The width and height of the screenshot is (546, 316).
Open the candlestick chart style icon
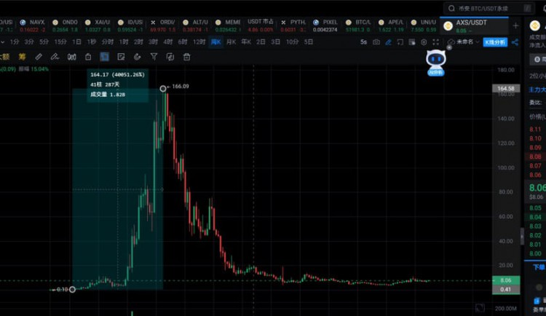pyautogui.click(x=72, y=57)
